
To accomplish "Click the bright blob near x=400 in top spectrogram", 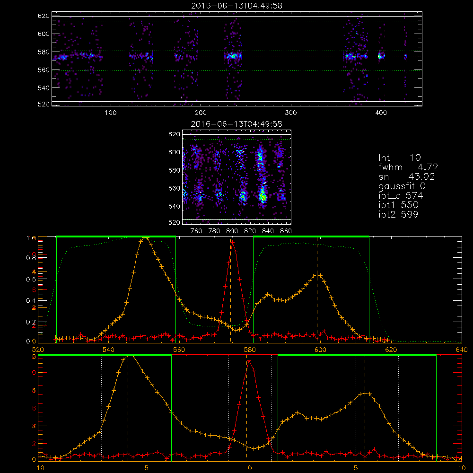I will coord(381,56).
